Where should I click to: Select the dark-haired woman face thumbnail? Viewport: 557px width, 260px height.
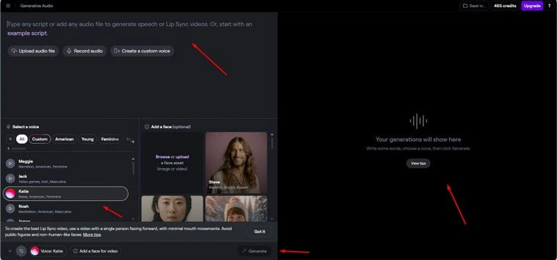point(172,209)
